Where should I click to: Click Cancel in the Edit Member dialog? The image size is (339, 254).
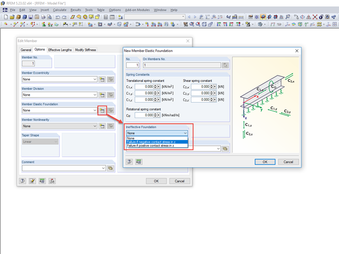[x=179, y=181]
